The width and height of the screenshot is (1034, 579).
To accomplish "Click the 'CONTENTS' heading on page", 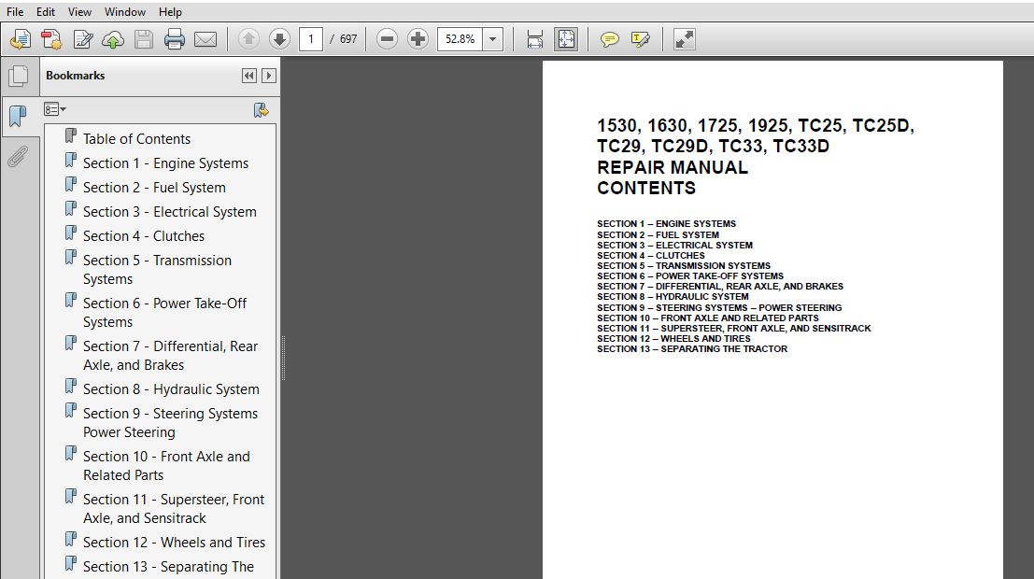I will click(x=646, y=188).
